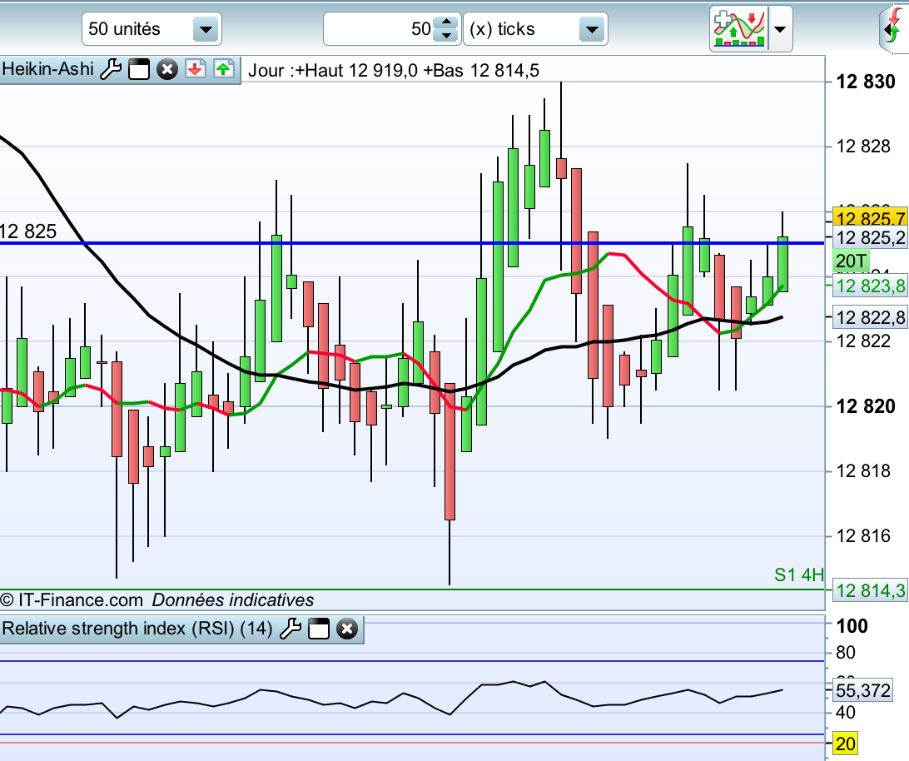
Task: Increase the tick count stepper up
Action: pos(446,22)
